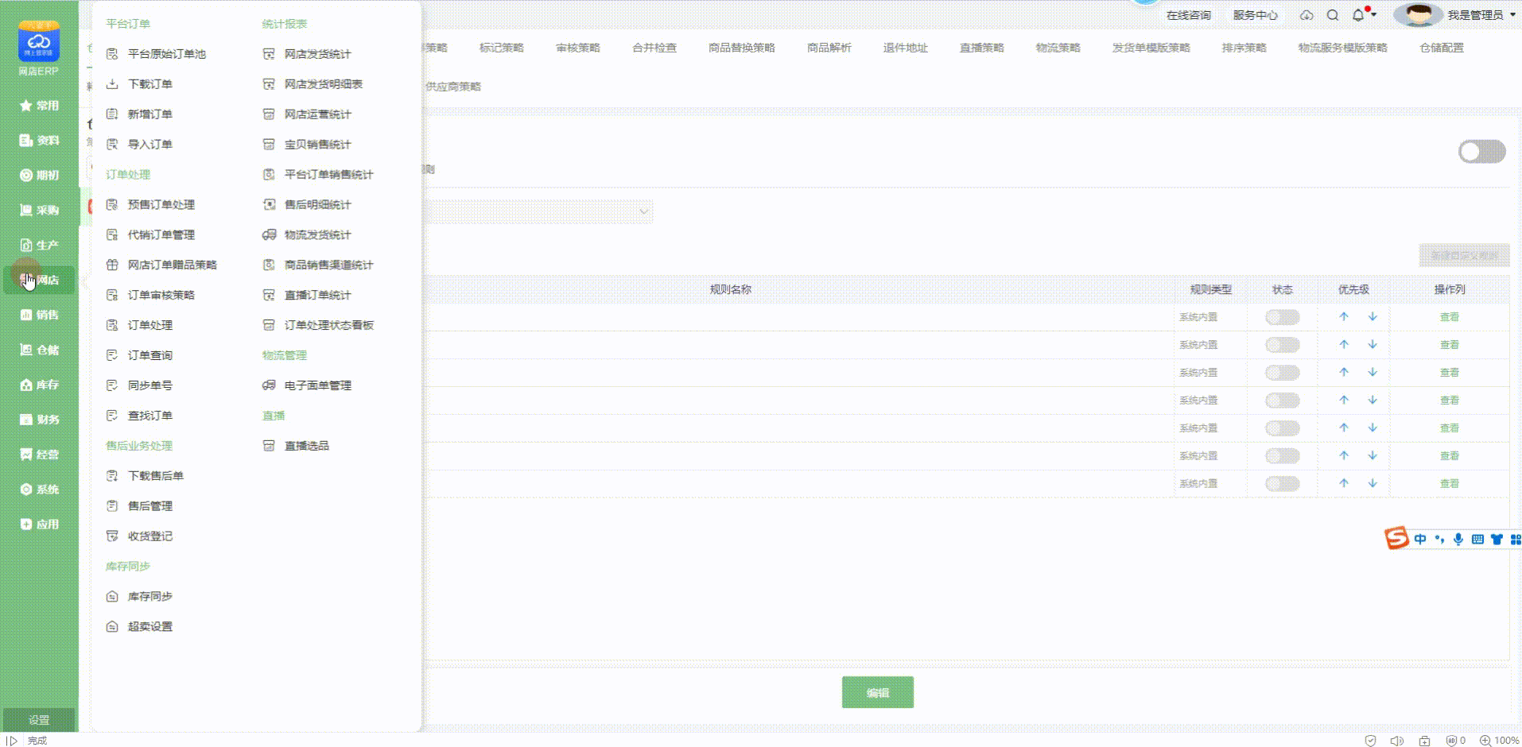The width and height of the screenshot is (1522, 747).
Task: Click the 网店ERP app logo
Action: point(39,41)
